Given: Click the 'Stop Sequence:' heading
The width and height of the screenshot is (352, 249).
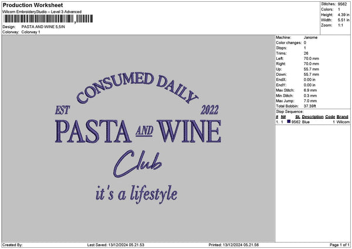Looking at the screenshot, I should coord(290,112).
